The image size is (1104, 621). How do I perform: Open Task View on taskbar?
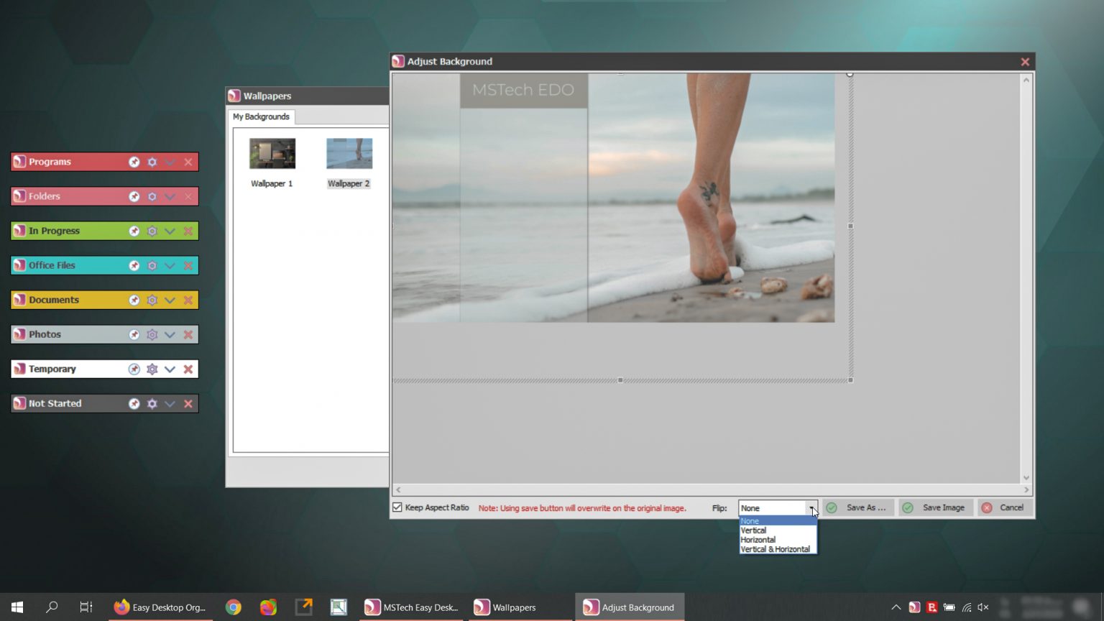(x=86, y=607)
